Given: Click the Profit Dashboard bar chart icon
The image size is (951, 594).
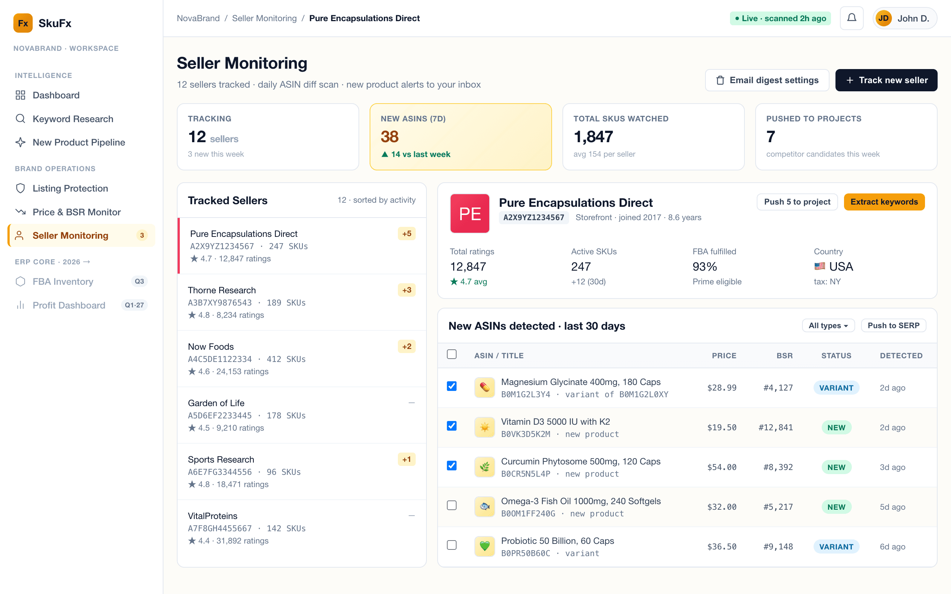Looking at the screenshot, I should click(20, 305).
